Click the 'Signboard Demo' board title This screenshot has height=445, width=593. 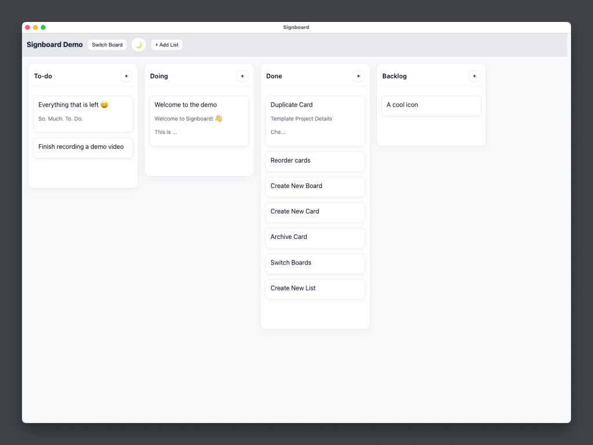tap(54, 45)
